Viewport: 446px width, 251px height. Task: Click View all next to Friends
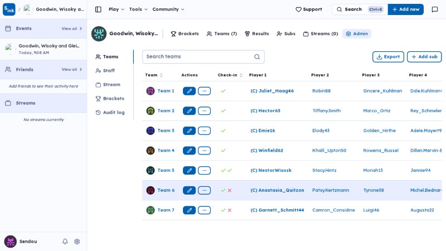coord(72,69)
